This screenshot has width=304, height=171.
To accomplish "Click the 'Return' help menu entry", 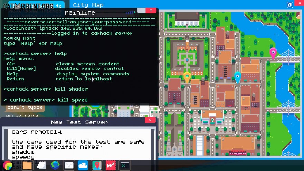I will (x=15, y=79).
